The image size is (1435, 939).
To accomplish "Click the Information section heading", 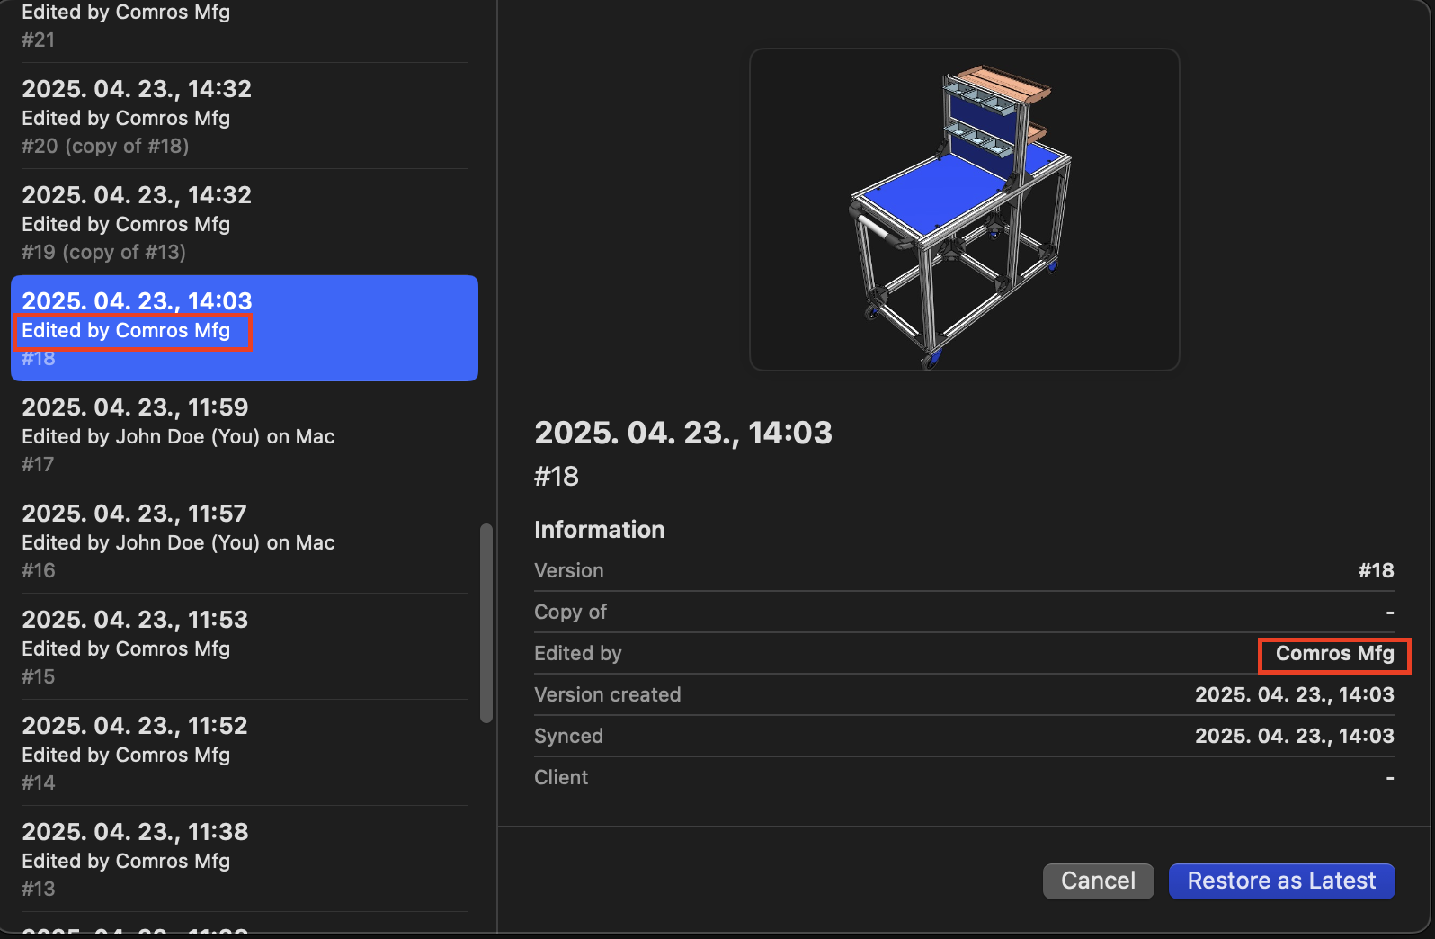I will point(599,530).
